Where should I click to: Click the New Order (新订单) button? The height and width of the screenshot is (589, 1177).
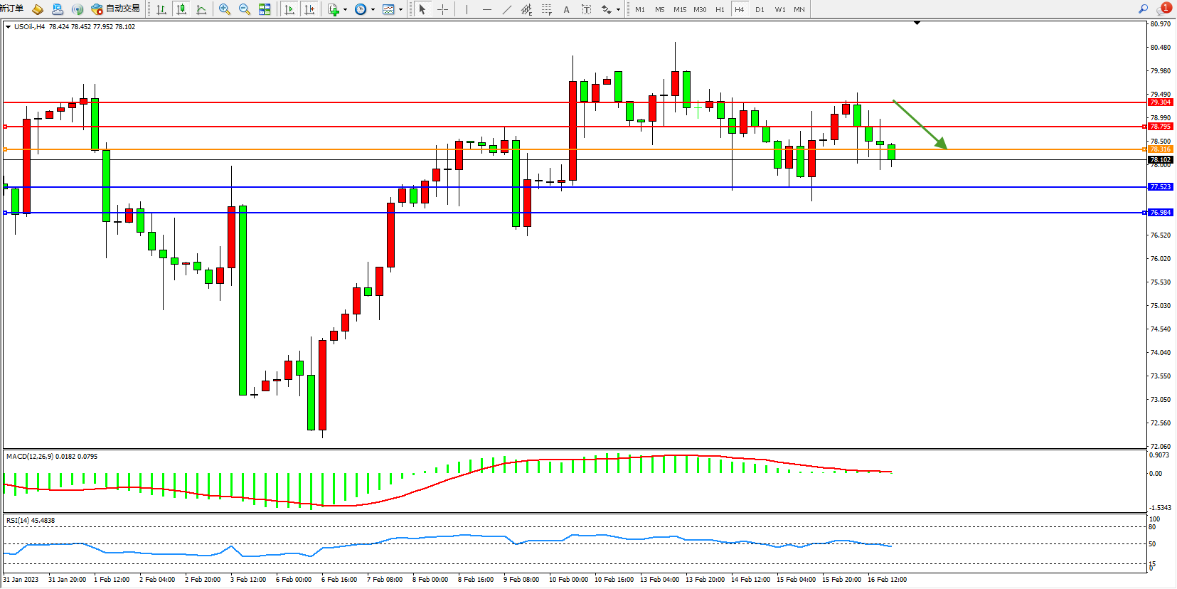point(12,9)
